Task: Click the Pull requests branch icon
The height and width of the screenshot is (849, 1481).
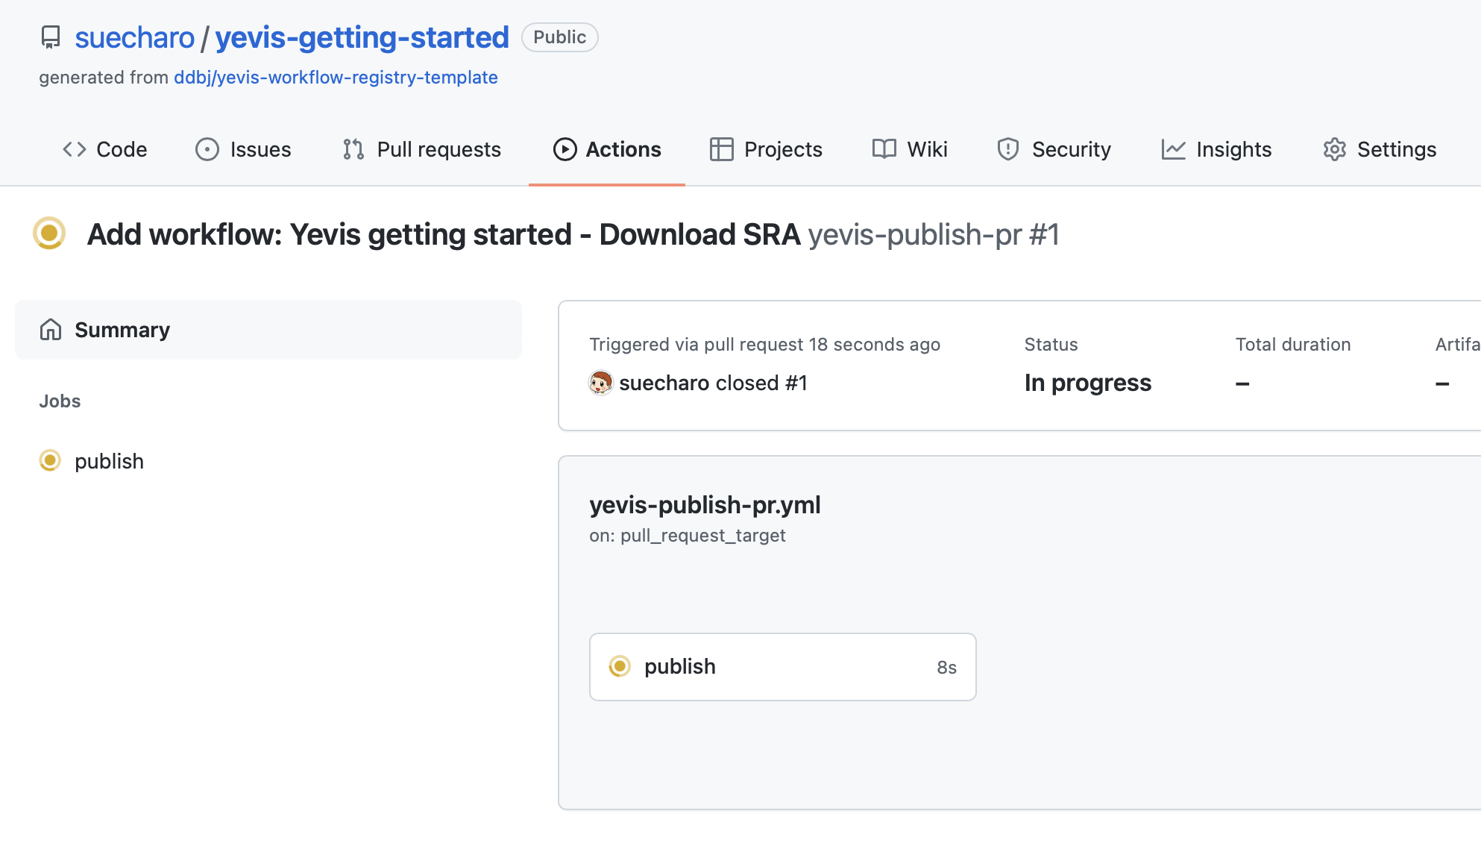Action: (353, 149)
